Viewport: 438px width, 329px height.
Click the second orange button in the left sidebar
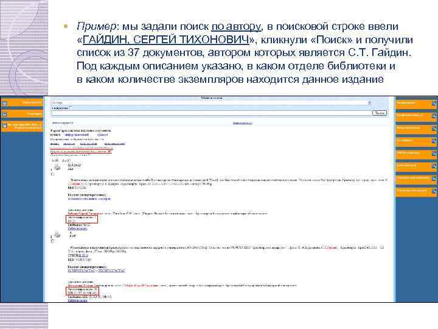(22, 114)
